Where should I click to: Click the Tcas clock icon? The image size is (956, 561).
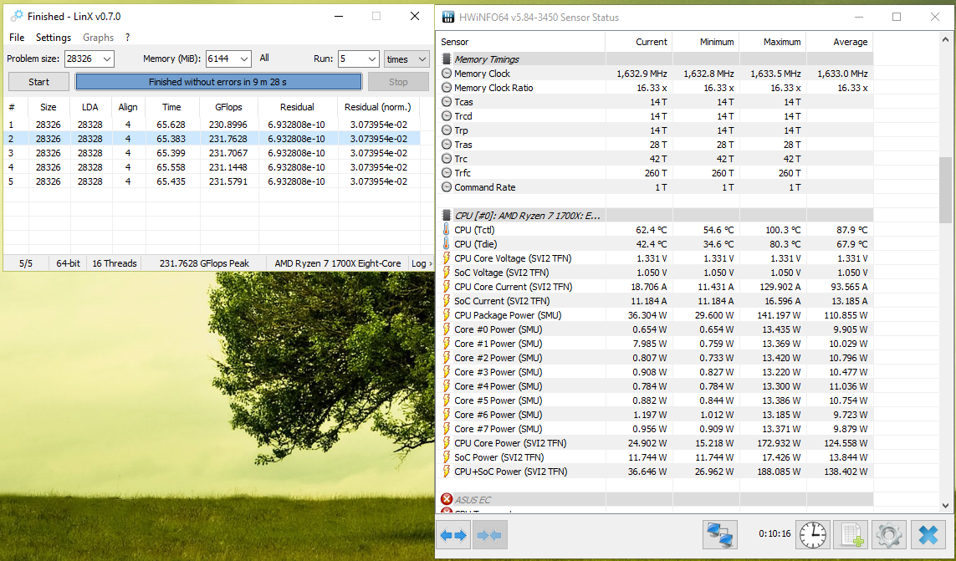pyautogui.click(x=447, y=102)
